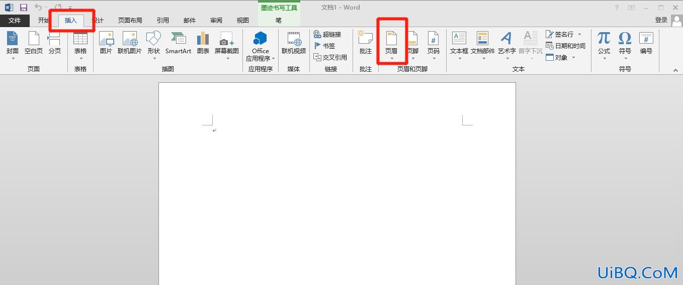Viewport: 683px width, 285px height.
Task: Insert an equation (公式)
Action: pos(604,46)
